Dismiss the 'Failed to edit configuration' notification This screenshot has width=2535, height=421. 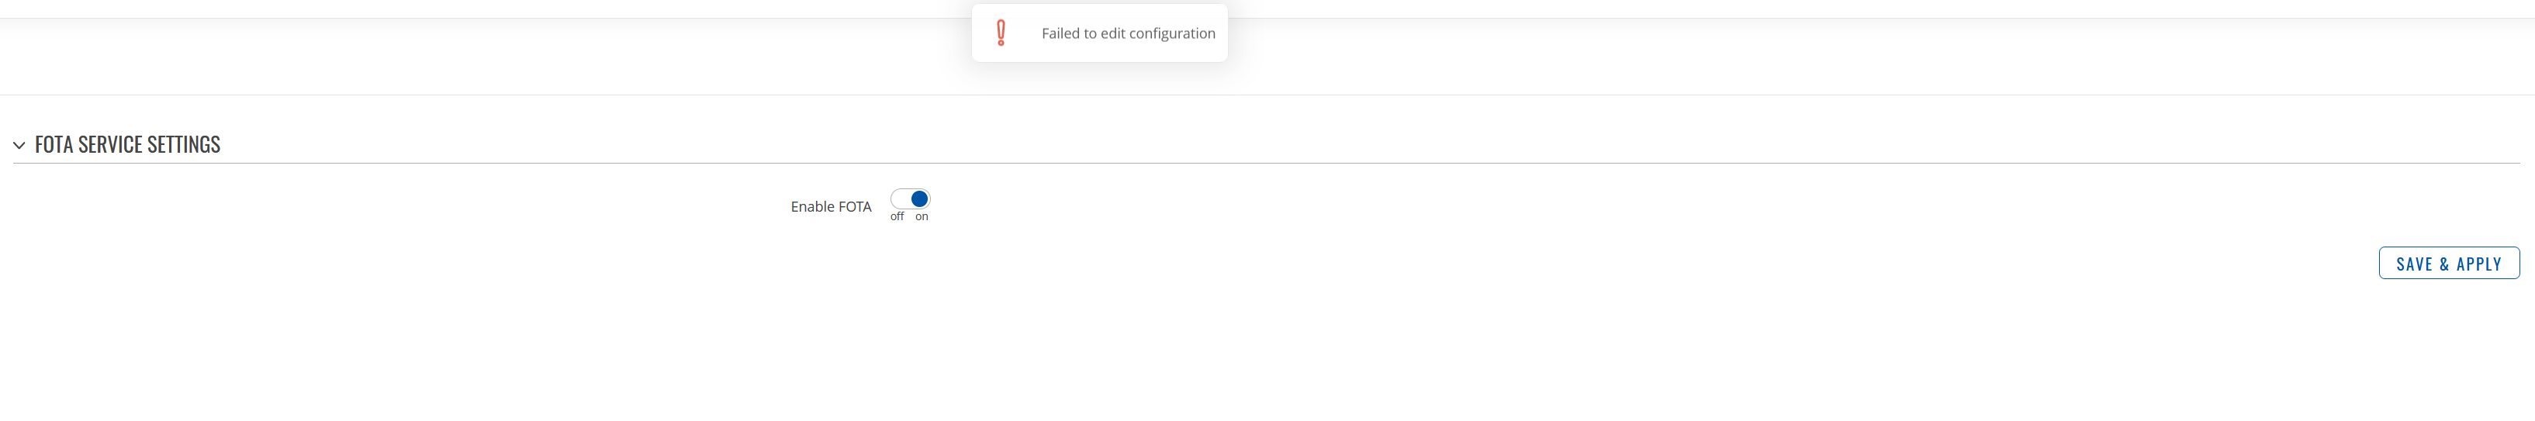pos(1099,33)
